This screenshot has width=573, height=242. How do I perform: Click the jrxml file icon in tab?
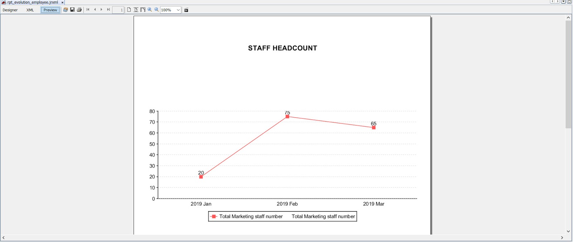click(4, 2)
